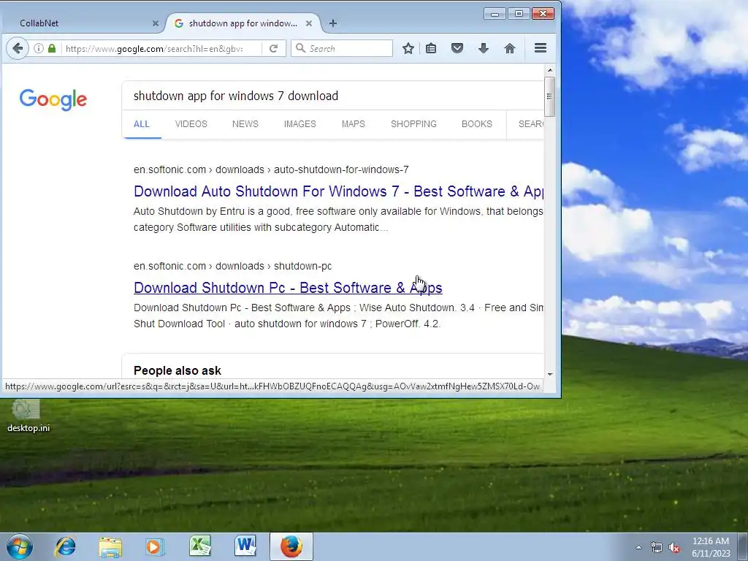Switch to IMAGES results
The width and height of the screenshot is (748, 561).
(x=299, y=124)
